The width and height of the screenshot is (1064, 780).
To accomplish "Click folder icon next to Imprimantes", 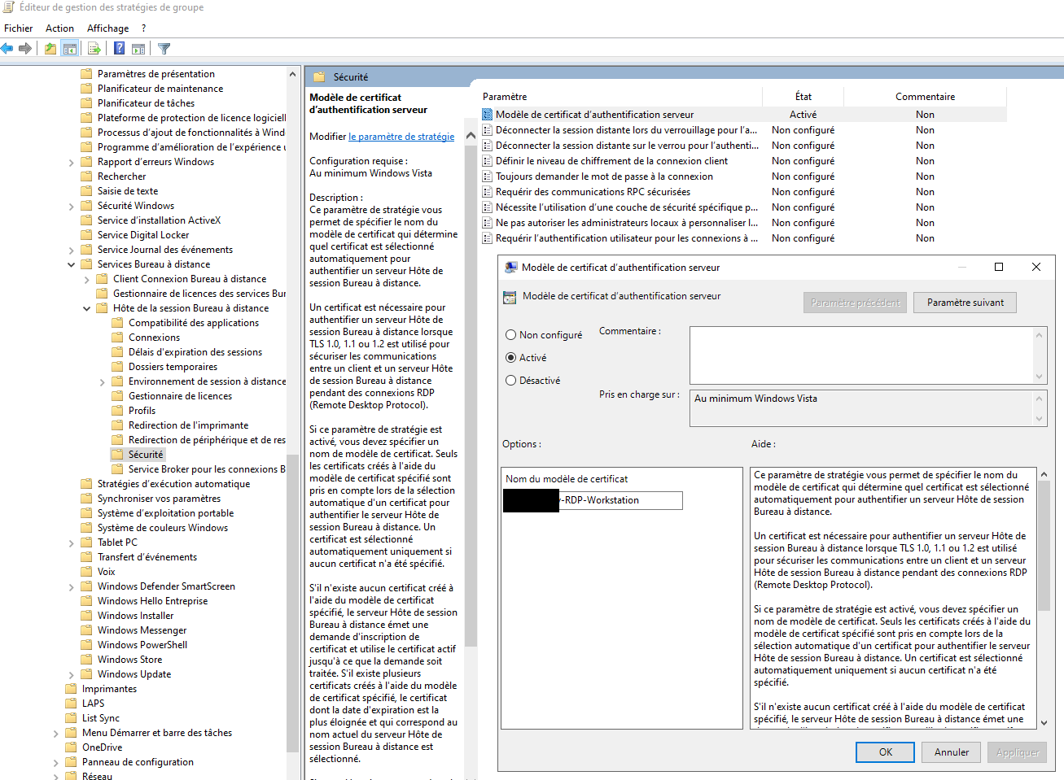I will coord(71,689).
